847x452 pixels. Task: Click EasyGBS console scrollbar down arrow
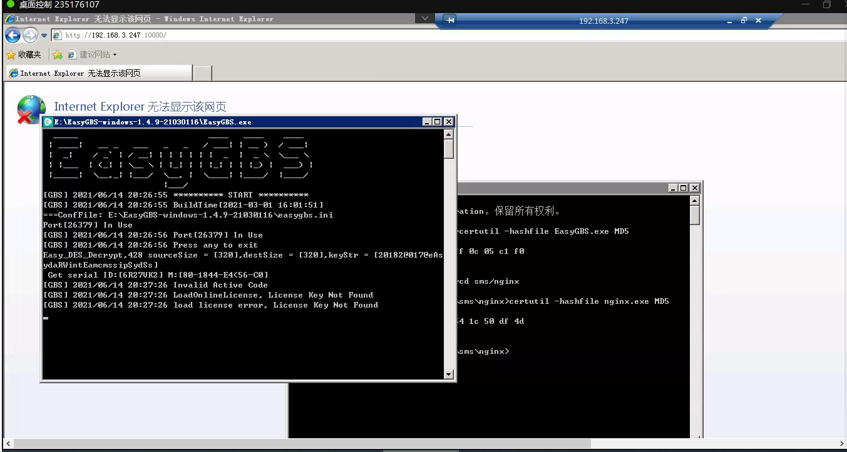point(449,374)
